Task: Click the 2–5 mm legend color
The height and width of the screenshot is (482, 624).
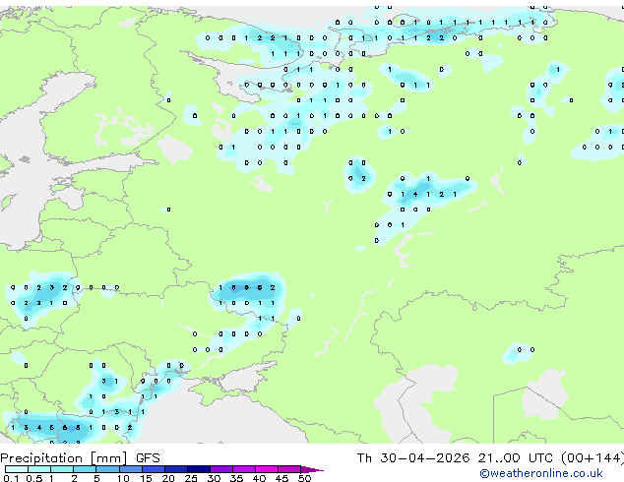Action: coord(85,469)
